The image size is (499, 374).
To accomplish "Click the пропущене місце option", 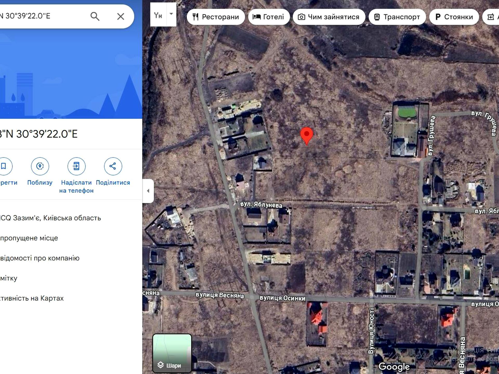I will pyautogui.click(x=29, y=238).
